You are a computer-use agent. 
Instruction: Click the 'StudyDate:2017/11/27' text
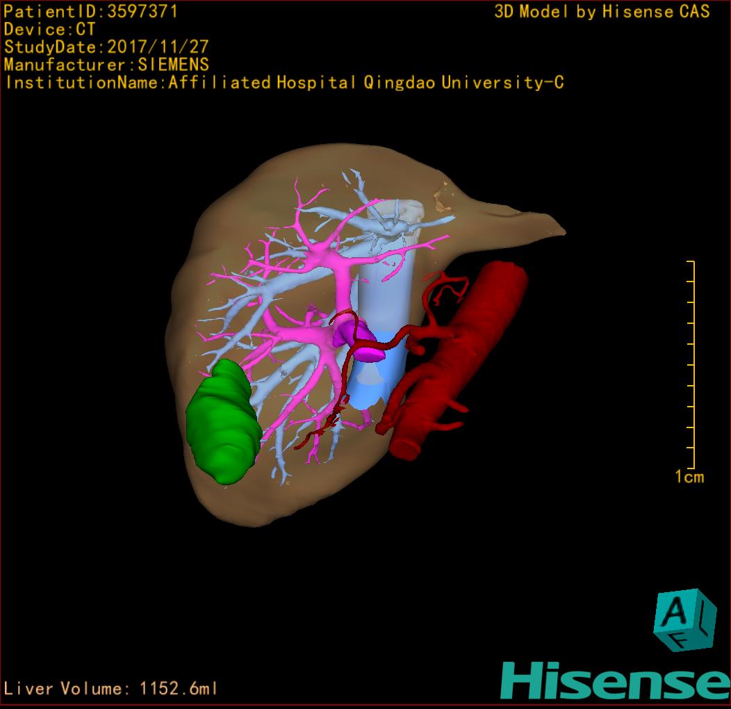click(106, 47)
